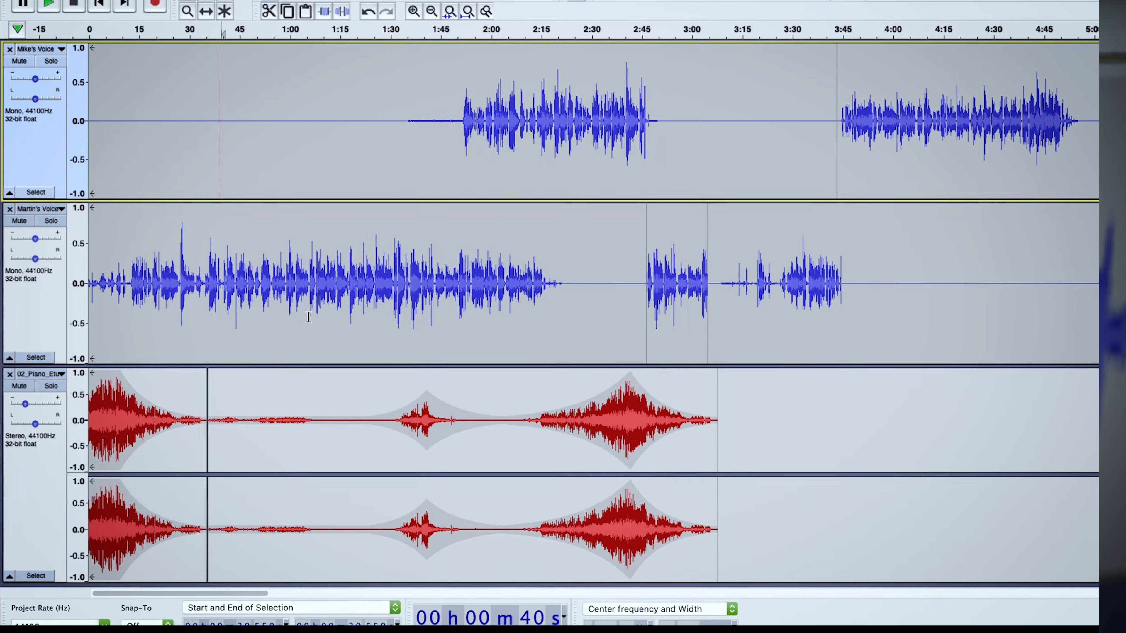
Task: Paste audio from the clipboard
Action: [x=306, y=11]
